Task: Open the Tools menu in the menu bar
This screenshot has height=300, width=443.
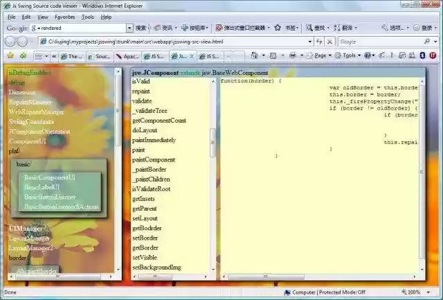Action: coord(88,17)
